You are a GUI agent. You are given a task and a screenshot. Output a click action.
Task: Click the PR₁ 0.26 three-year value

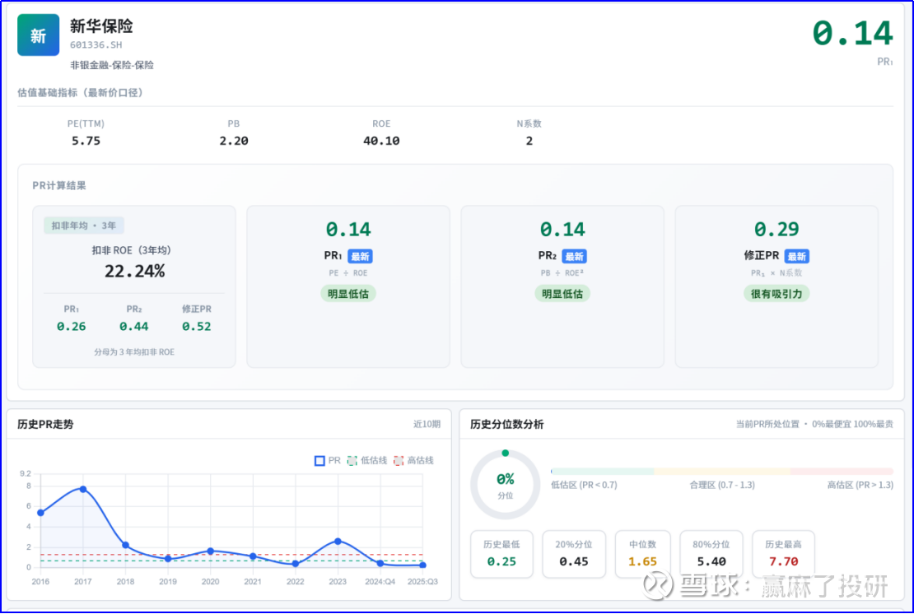[x=71, y=327]
